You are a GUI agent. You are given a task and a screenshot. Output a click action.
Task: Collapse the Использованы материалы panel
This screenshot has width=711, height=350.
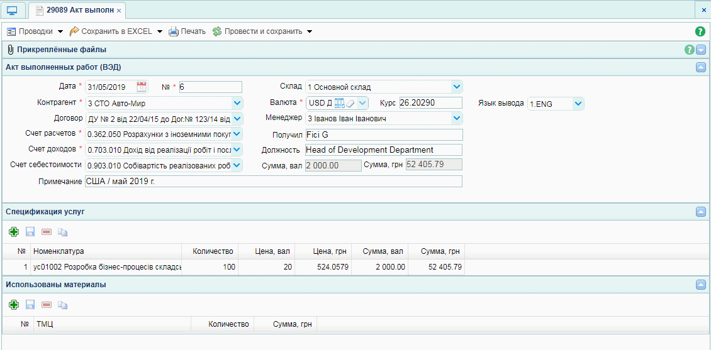tap(701, 285)
